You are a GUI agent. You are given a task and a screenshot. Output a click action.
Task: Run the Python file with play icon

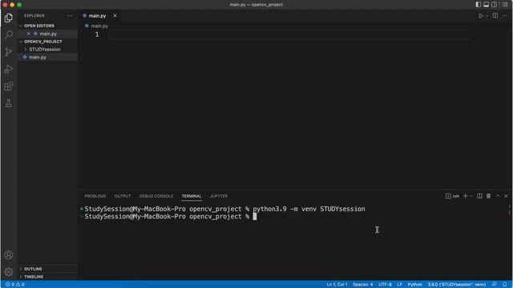click(x=481, y=16)
